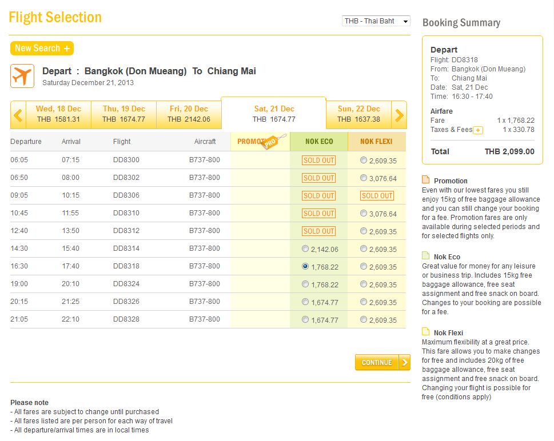Click the Departure column header
Screen dimensions: 554x441
pos(26,142)
